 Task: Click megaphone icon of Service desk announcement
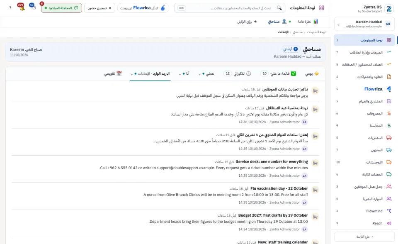315,163
